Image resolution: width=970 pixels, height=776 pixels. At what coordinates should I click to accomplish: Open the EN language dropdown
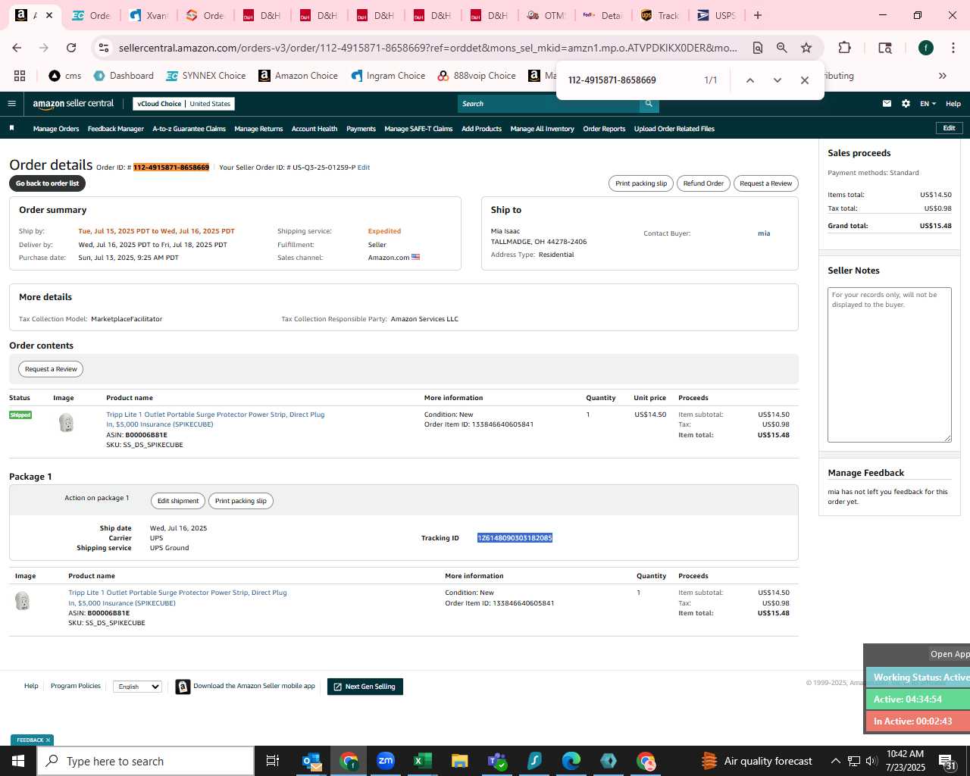click(928, 104)
